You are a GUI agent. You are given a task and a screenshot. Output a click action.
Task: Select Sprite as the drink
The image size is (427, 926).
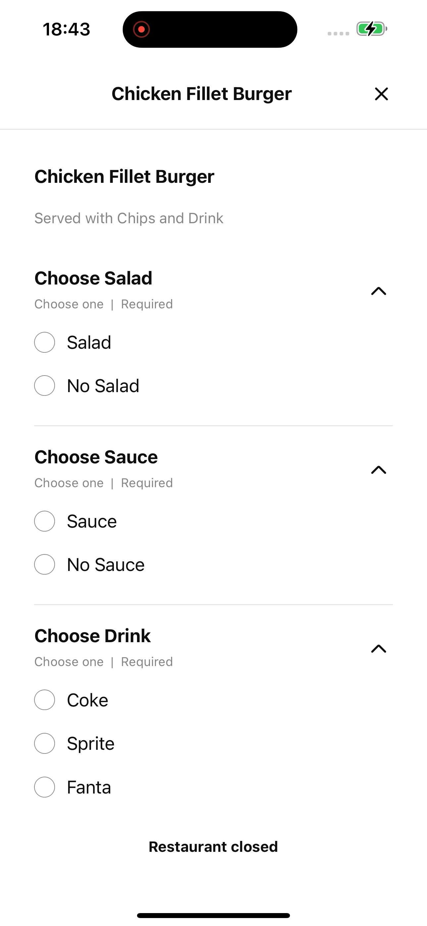point(45,744)
